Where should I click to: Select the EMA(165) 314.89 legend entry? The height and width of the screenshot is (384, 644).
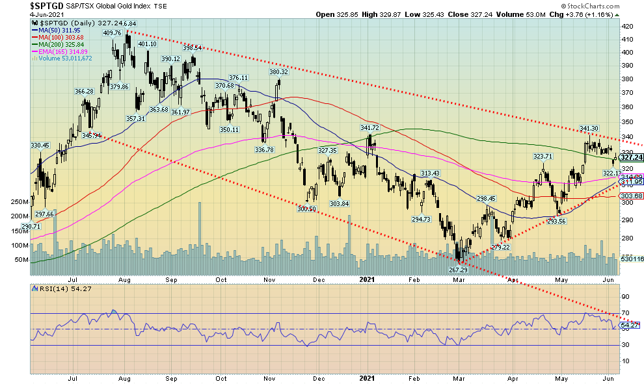tap(57, 51)
